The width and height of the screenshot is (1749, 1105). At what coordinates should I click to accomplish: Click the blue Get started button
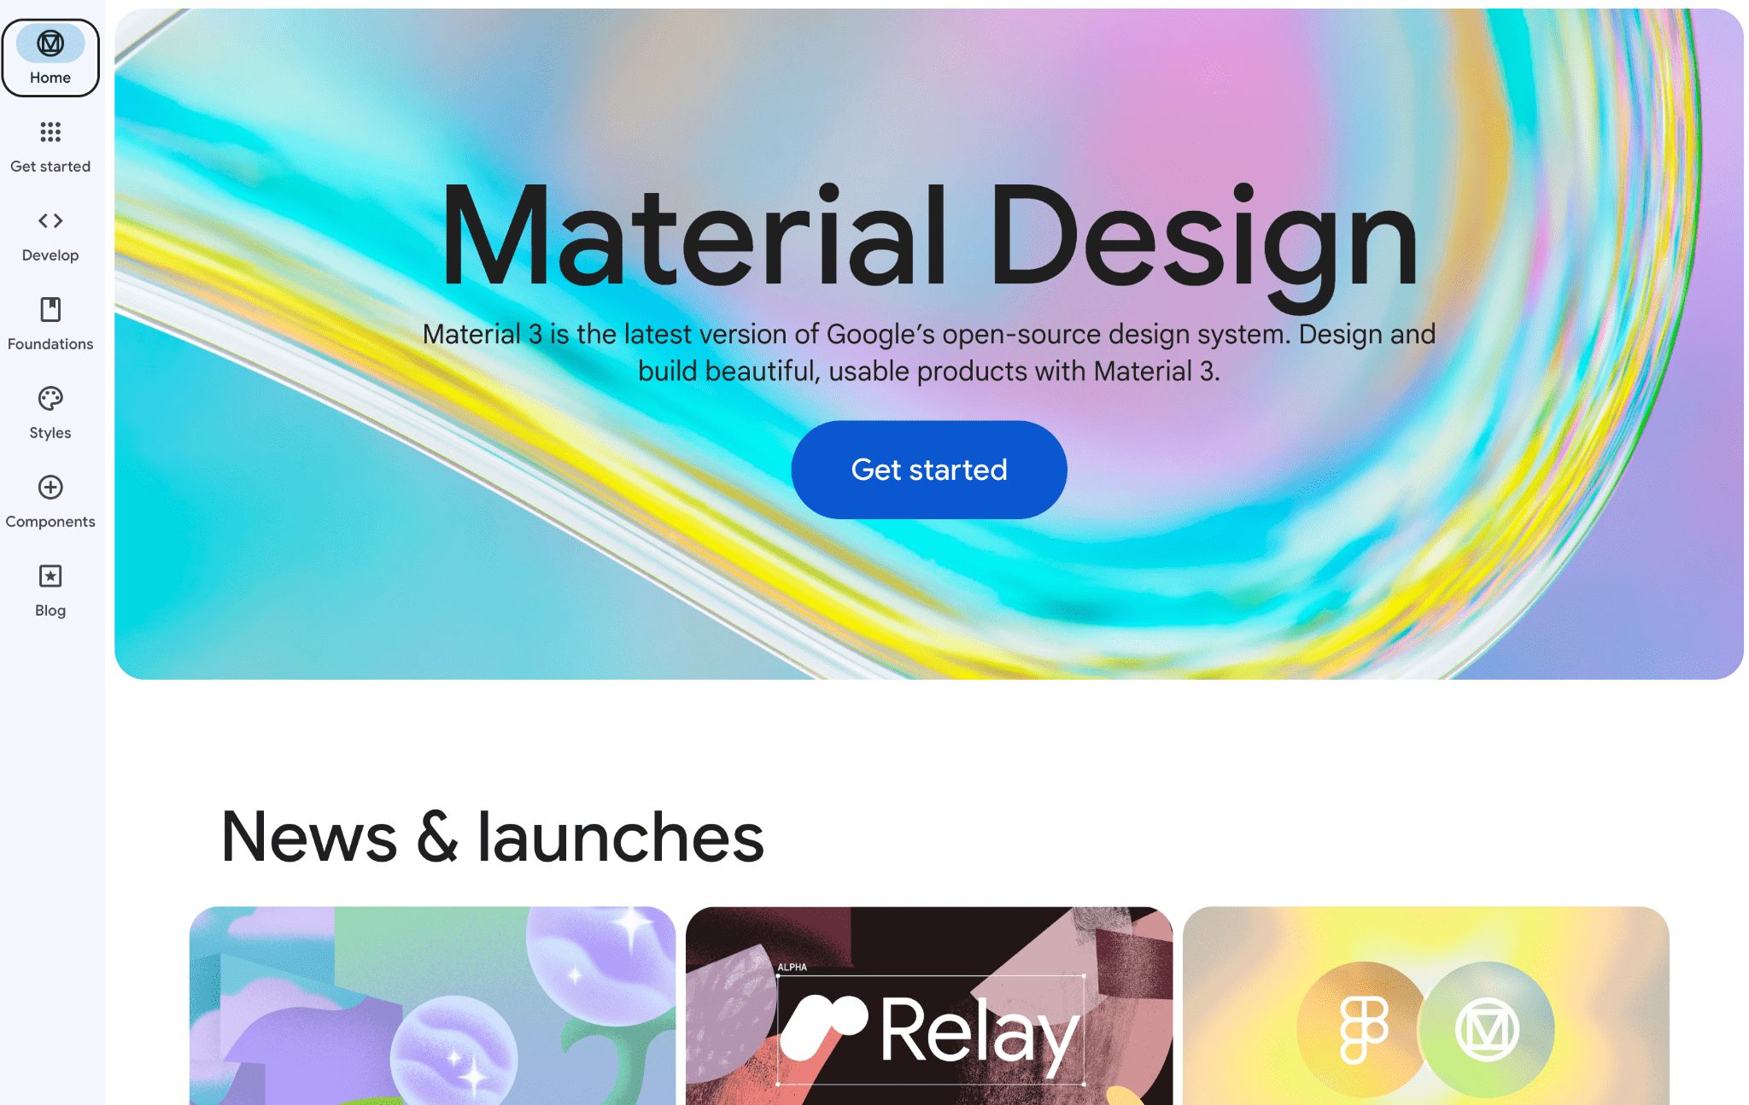[929, 470]
